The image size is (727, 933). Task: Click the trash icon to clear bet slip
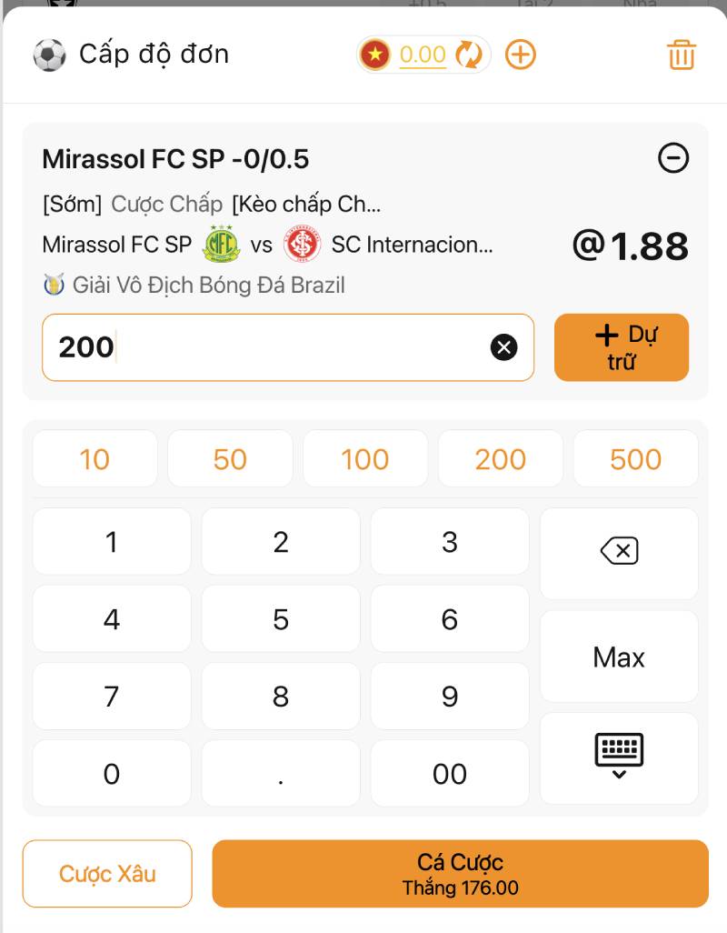click(681, 55)
